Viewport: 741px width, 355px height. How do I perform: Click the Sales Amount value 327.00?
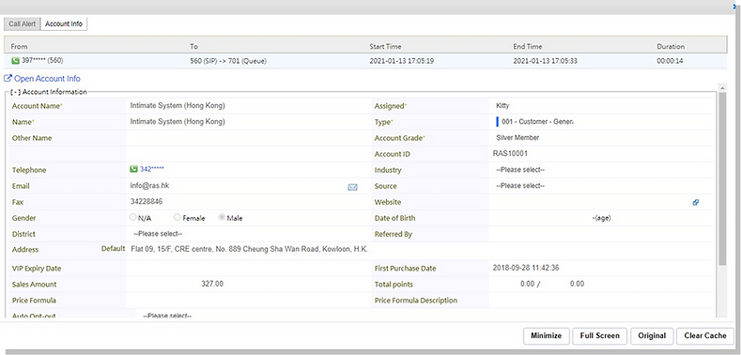click(x=212, y=285)
